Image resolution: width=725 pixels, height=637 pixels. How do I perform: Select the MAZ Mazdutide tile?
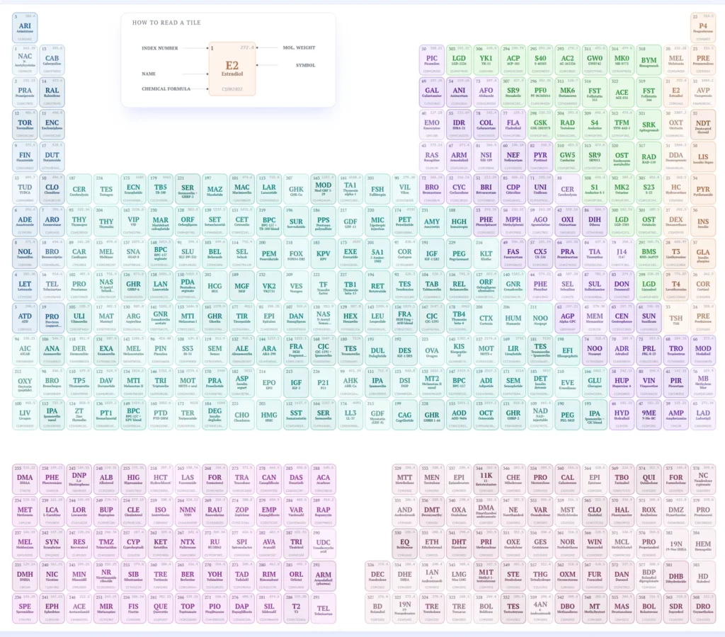click(x=215, y=189)
